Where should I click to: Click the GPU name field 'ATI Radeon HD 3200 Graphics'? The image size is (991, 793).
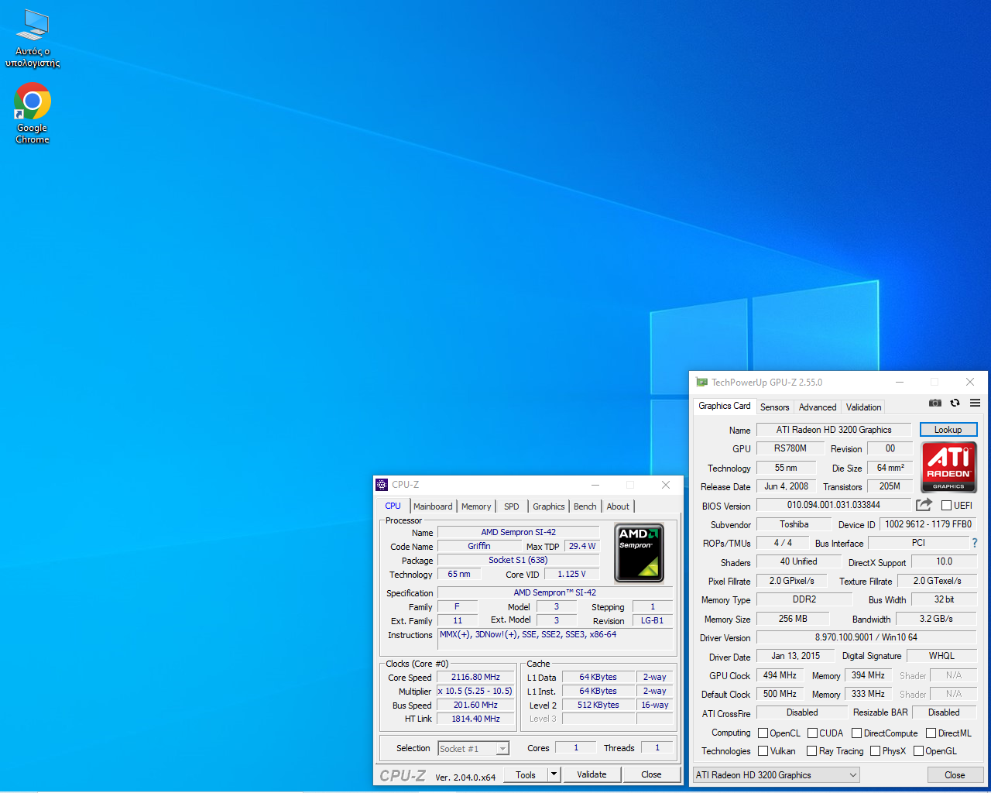[834, 430]
